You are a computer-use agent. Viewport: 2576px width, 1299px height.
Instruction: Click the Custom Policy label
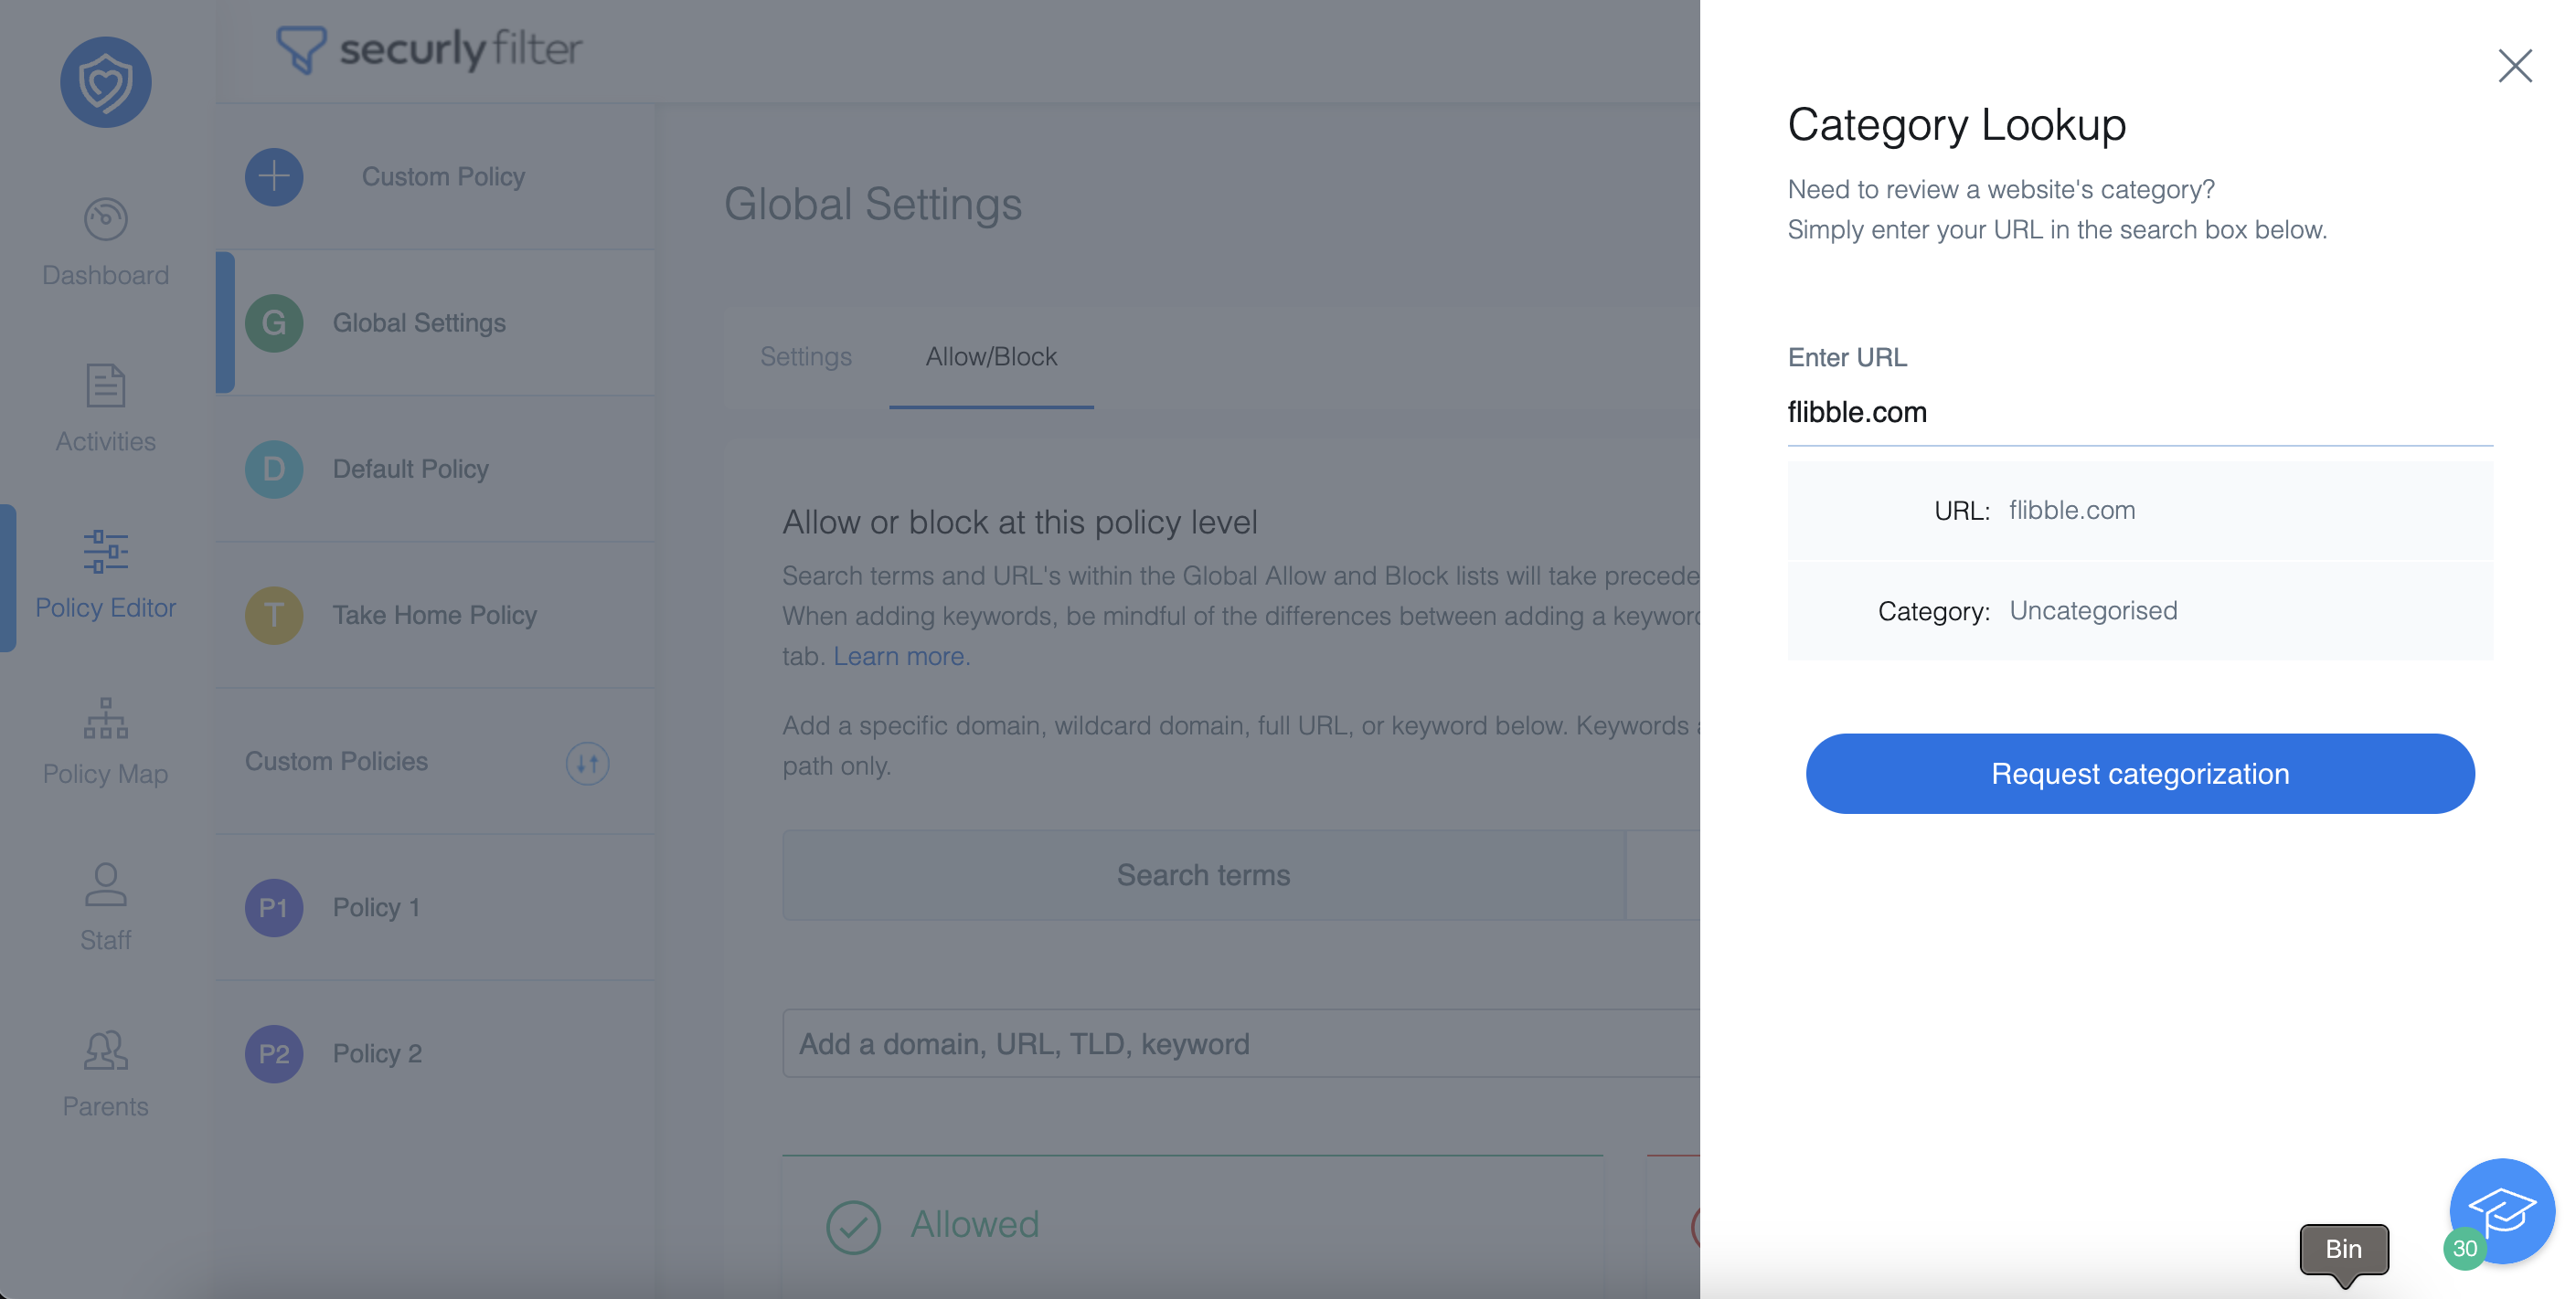(x=443, y=177)
